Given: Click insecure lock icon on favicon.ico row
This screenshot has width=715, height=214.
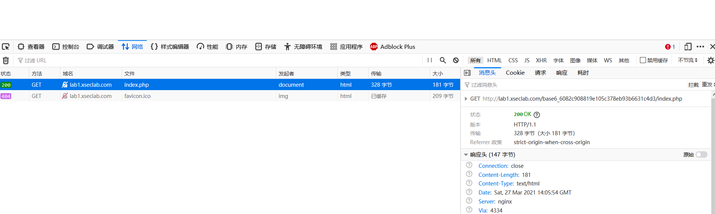Looking at the screenshot, I should (65, 96).
